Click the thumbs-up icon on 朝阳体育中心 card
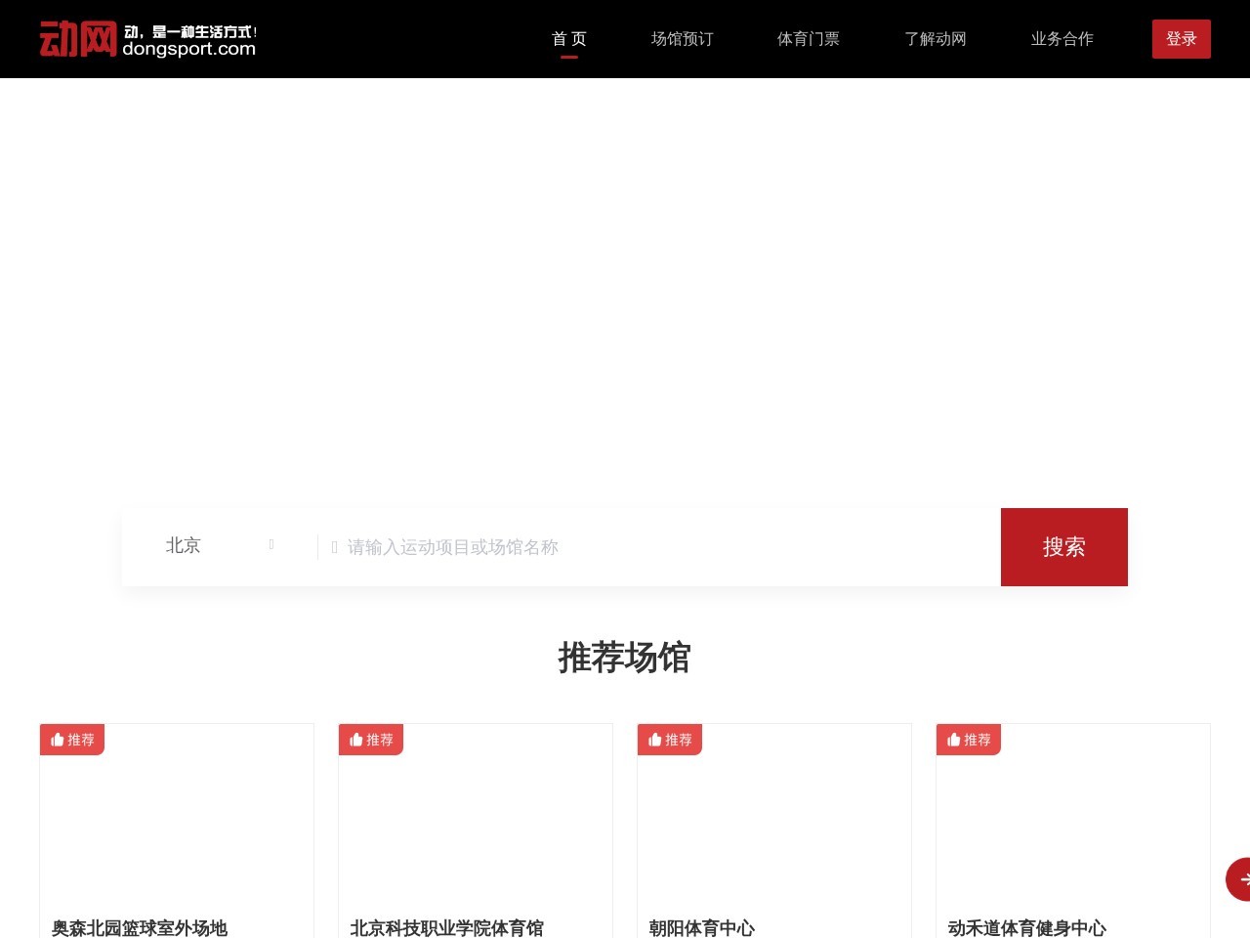Image resolution: width=1250 pixels, height=938 pixels. pyautogui.click(x=655, y=740)
